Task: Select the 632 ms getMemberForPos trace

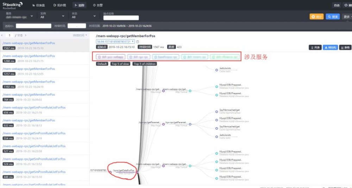Action: coord(45,123)
